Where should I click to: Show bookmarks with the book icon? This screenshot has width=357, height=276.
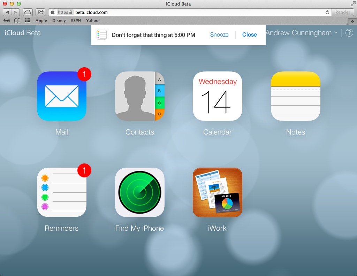[17, 21]
